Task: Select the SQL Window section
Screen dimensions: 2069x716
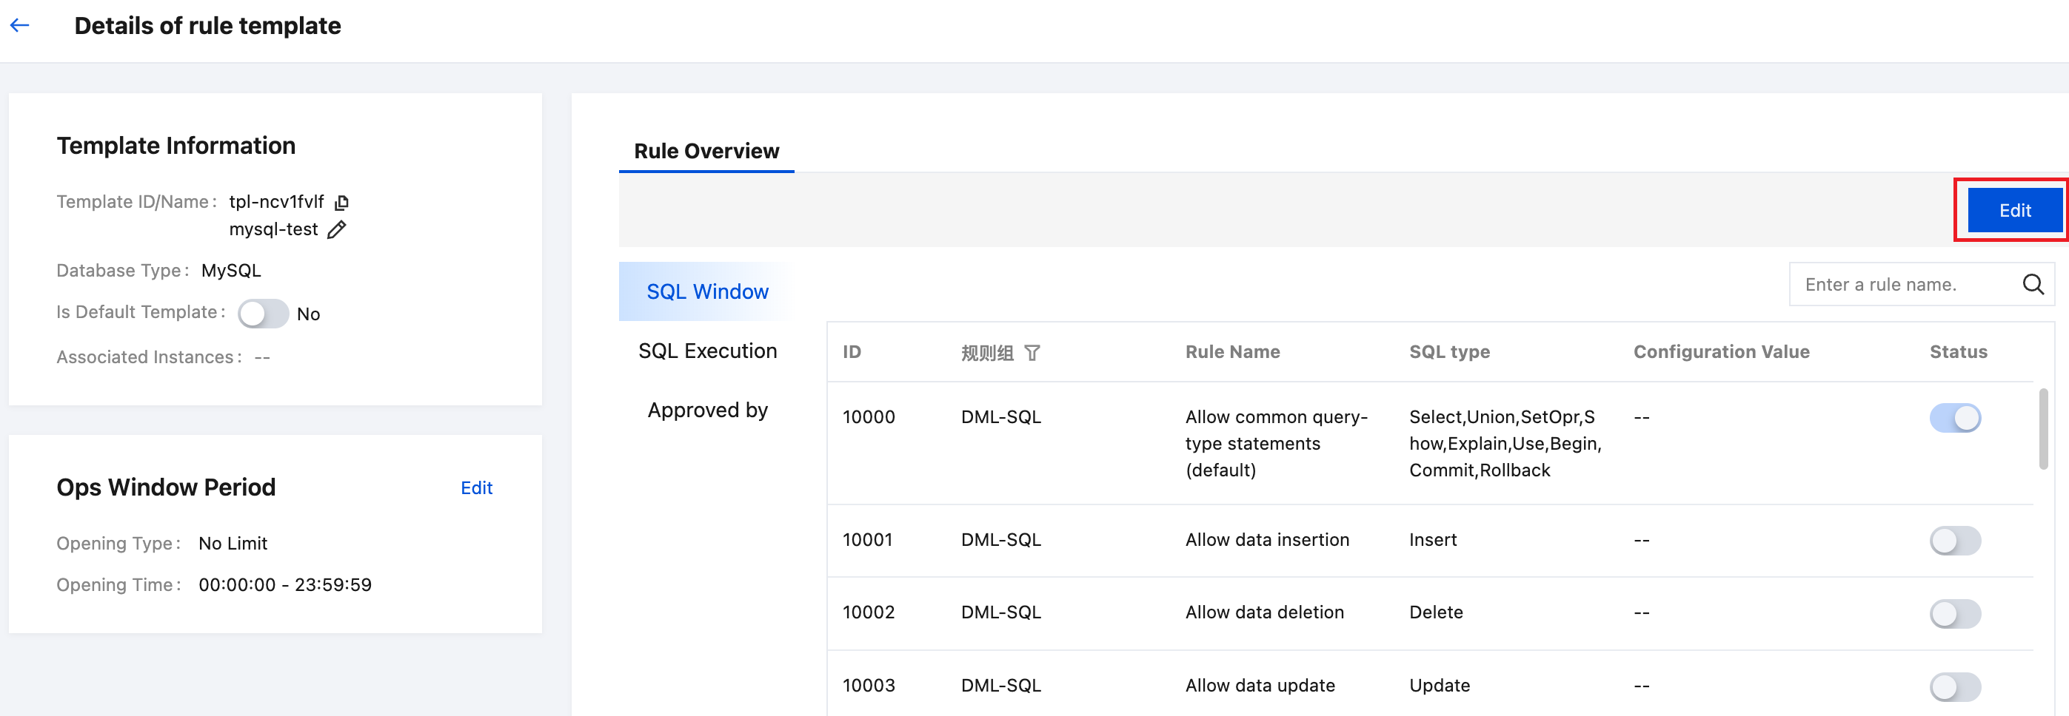Action: coord(706,291)
